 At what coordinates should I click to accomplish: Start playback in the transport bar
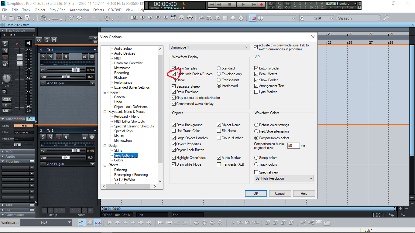coord(243,5)
